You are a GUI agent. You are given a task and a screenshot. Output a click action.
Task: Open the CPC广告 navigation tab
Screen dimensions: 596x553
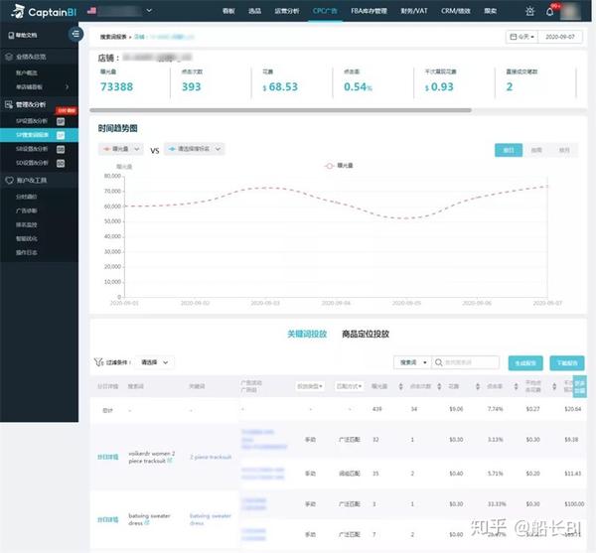325,11
